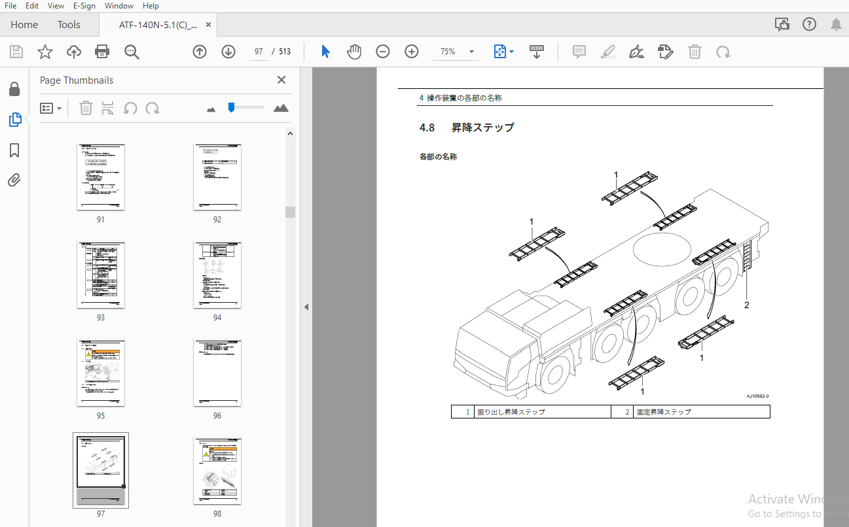Image resolution: width=849 pixels, height=527 pixels.
Task: Select page 98 thumbnail
Action: [x=217, y=471]
